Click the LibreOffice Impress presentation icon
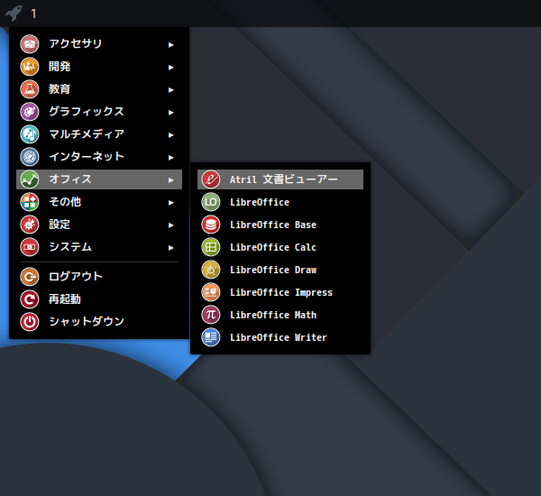Image resolution: width=541 pixels, height=496 pixels. click(x=211, y=292)
